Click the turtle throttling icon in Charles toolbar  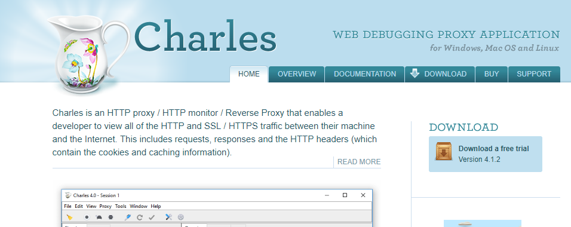coord(99,217)
